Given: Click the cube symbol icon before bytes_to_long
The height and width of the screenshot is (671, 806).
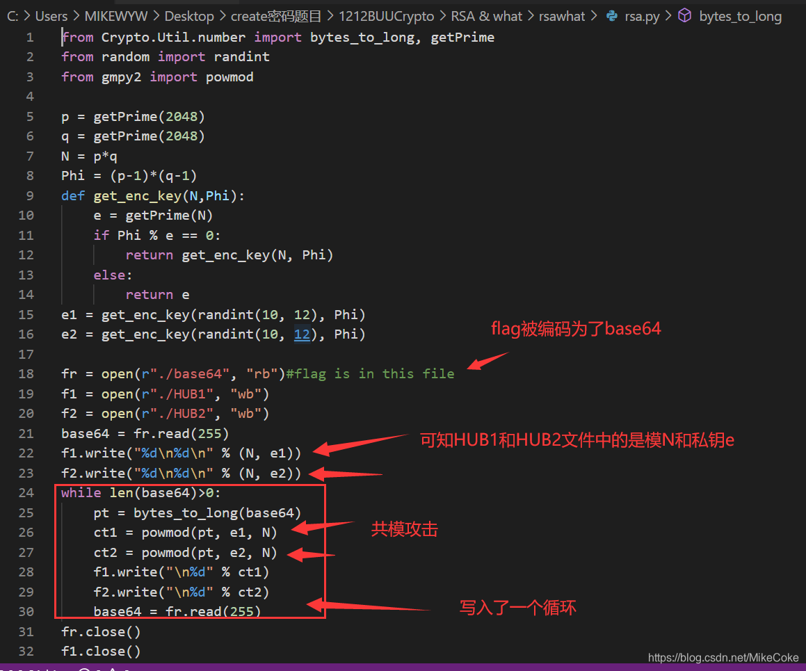Looking at the screenshot, I should pyautogui.click(x=684, y=16).
